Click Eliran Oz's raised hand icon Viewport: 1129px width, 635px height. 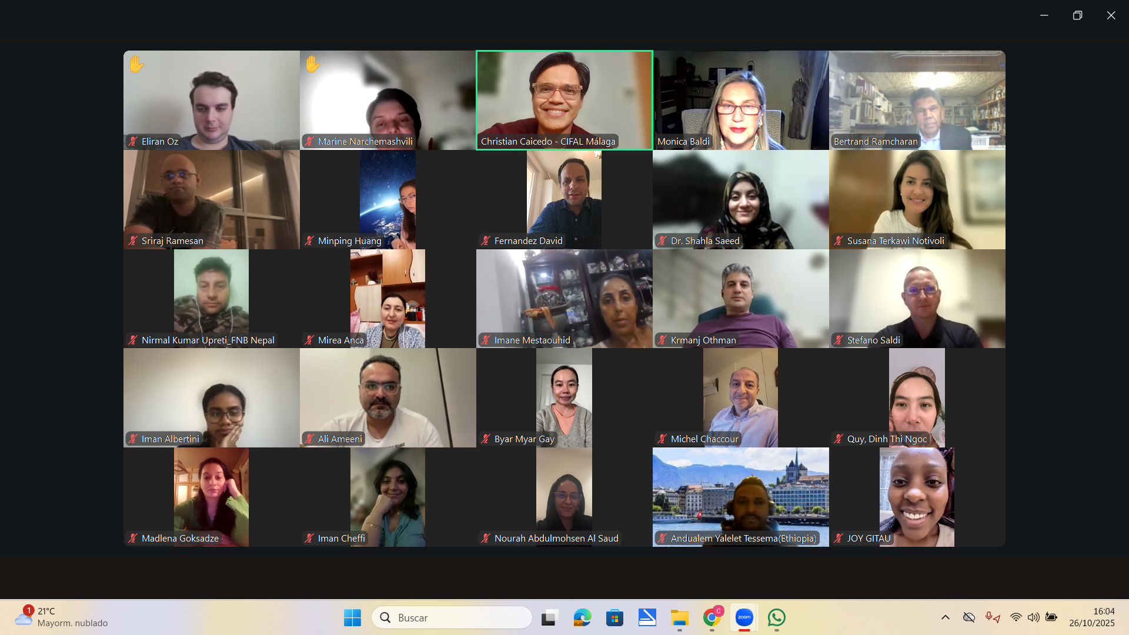pyautogui.click(x=136, y=64)
